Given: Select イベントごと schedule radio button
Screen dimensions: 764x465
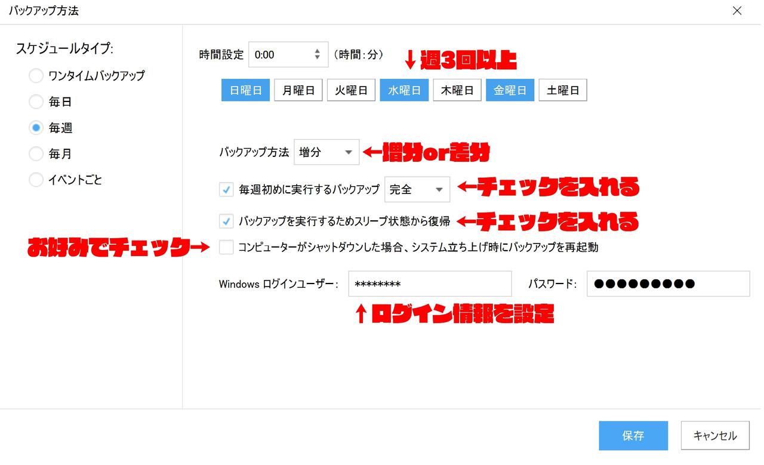Looking at the screenshot, I should (x=36, y=179).
